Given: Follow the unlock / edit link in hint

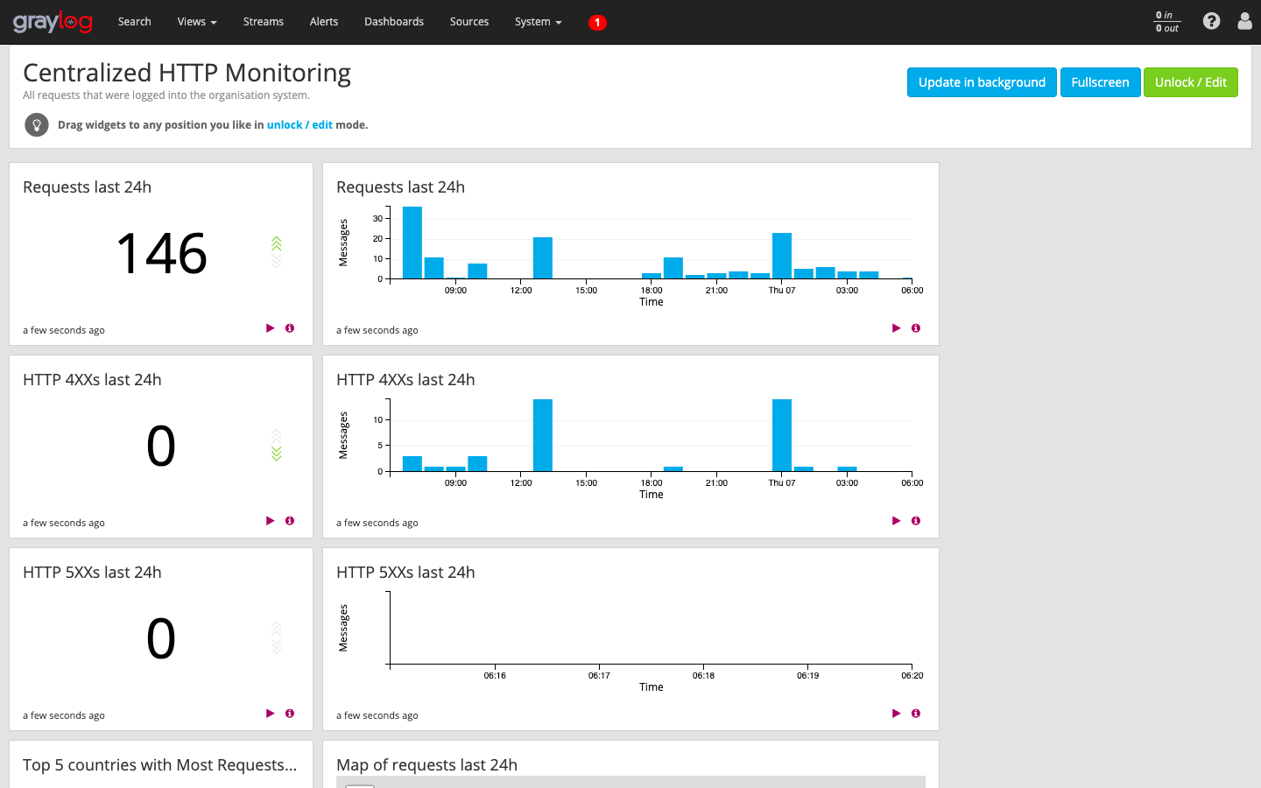Looking at the screenshot, I should tap(299, 125).
